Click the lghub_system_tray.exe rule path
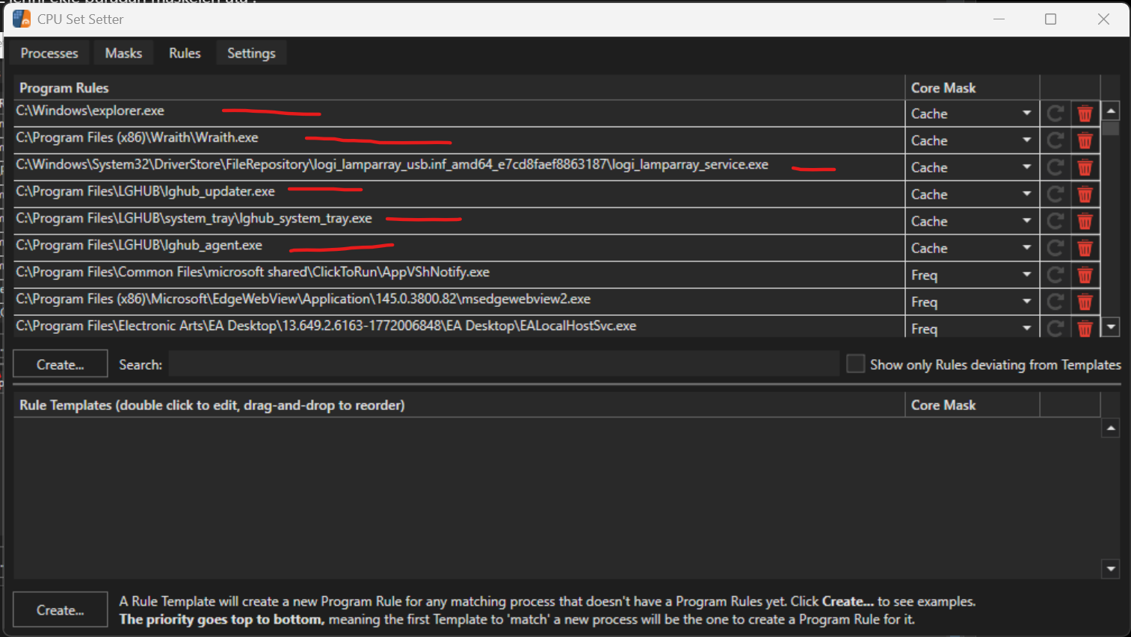 194,218
